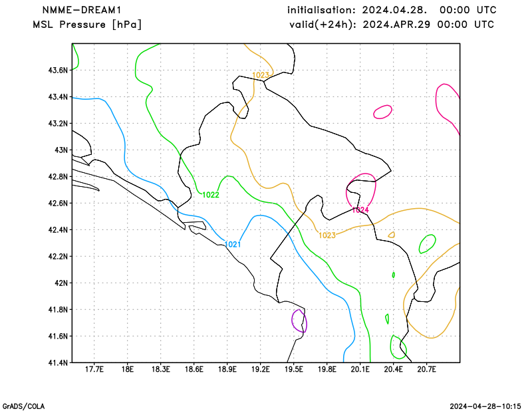Screen dimensions: 532x411
Task: Click the orange 1023 label near the top
Action: pos(261,75)
